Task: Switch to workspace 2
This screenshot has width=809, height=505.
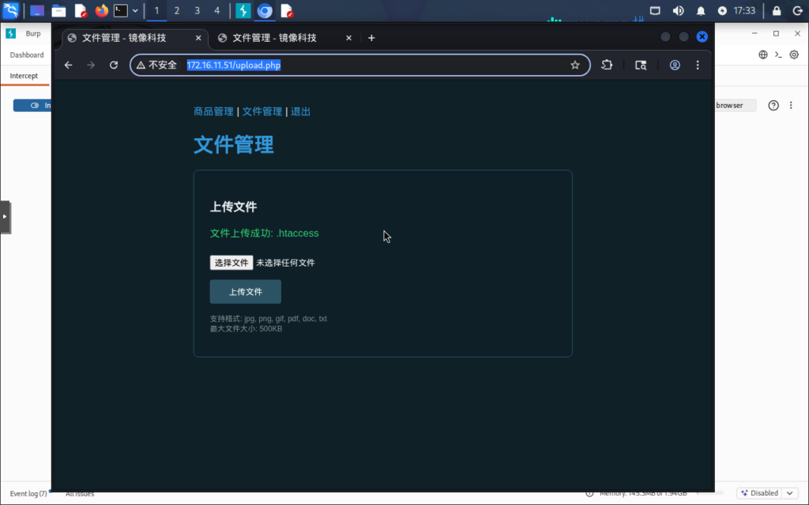Action: tap(176, 11)
